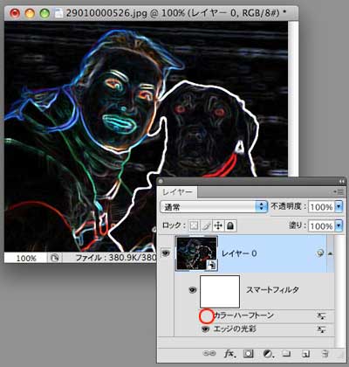Screen dimensions: 349x367
Task: Create a new layer
Action: tap(305, 354)
